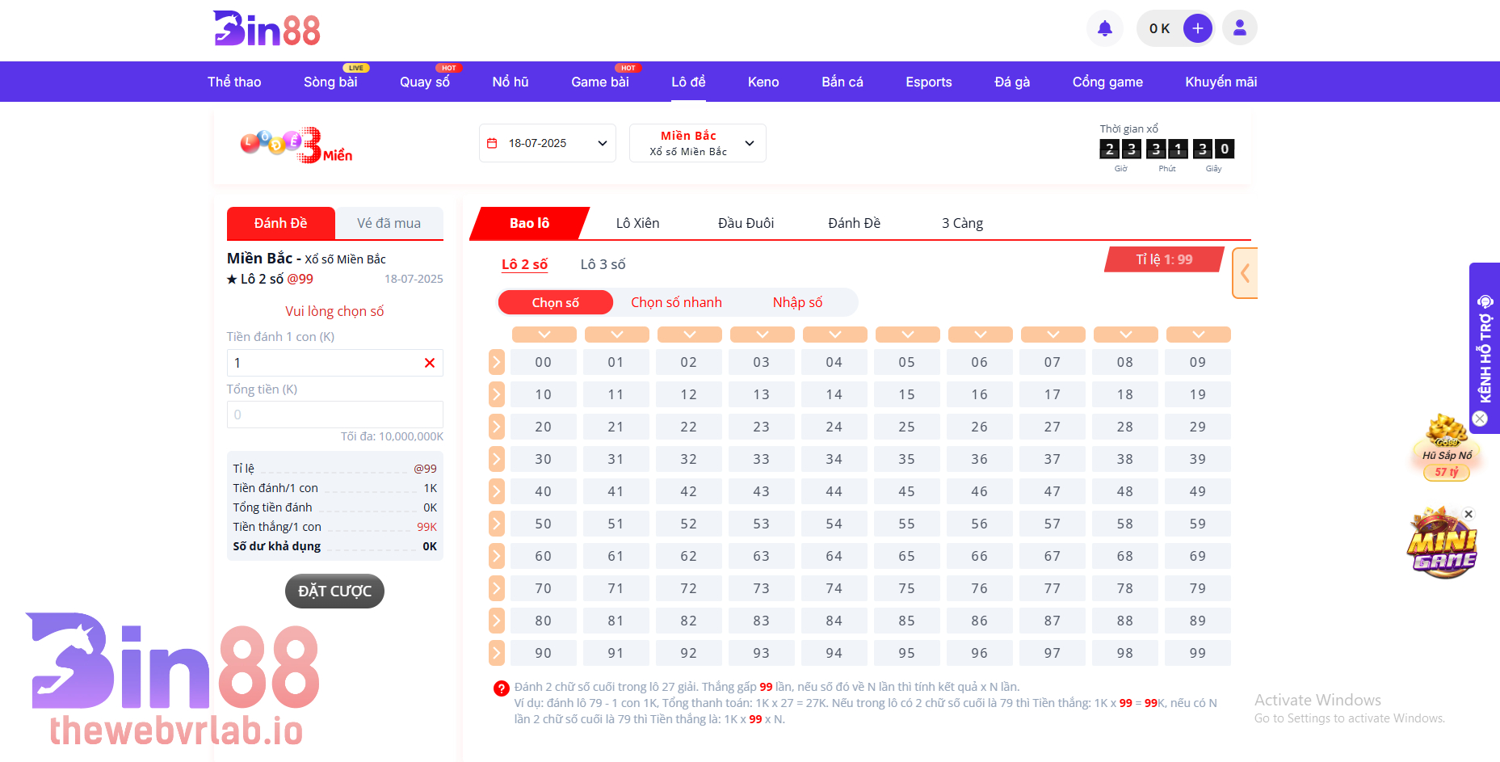Open the notification bell
1500x762 pixels.
coord(1104,28)
